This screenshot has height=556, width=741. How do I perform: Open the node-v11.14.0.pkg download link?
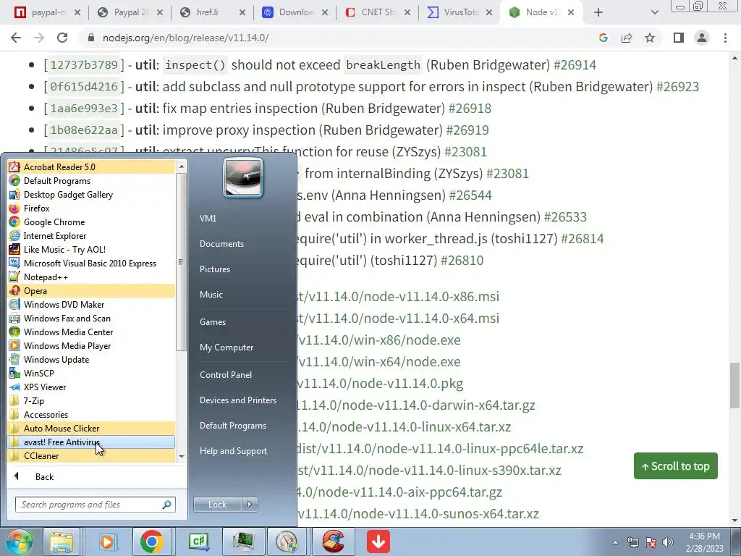pos(381,384)
